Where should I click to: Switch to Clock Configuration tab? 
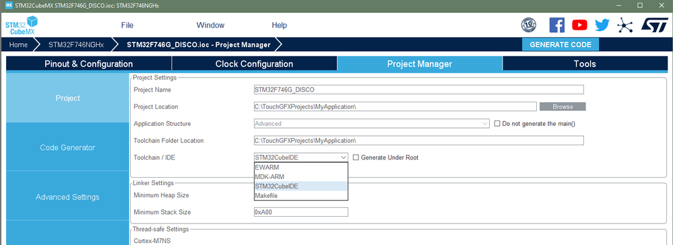click(x=254, y=64)
